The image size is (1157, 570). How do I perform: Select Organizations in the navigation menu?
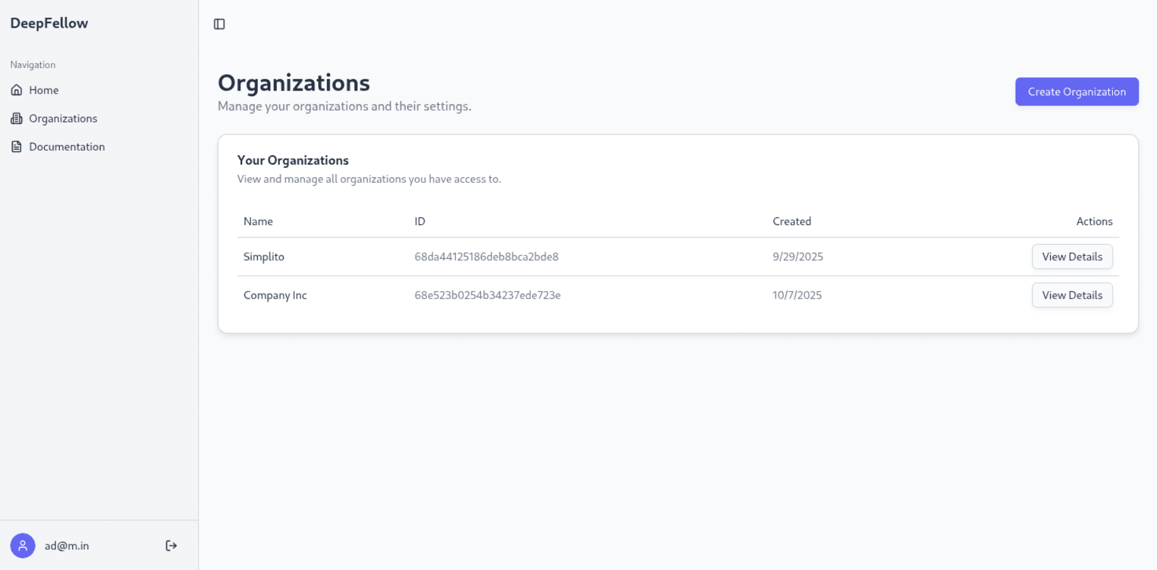click(63, 118)
